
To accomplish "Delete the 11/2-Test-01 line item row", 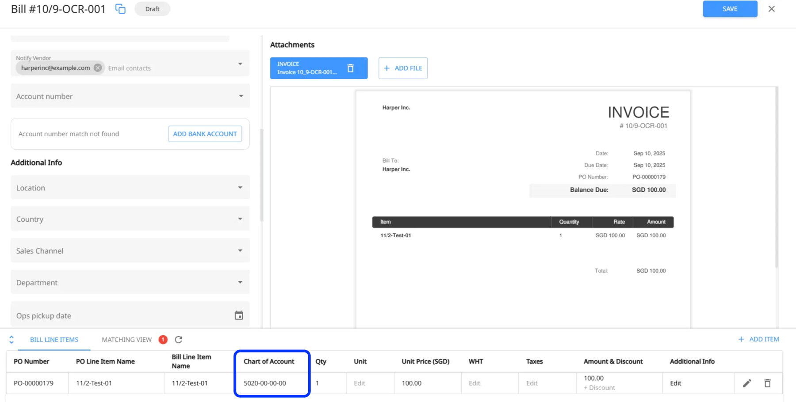I will (768, 383).
